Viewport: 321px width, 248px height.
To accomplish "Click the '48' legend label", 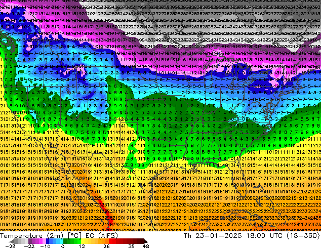I will click(x=146, y=246).
